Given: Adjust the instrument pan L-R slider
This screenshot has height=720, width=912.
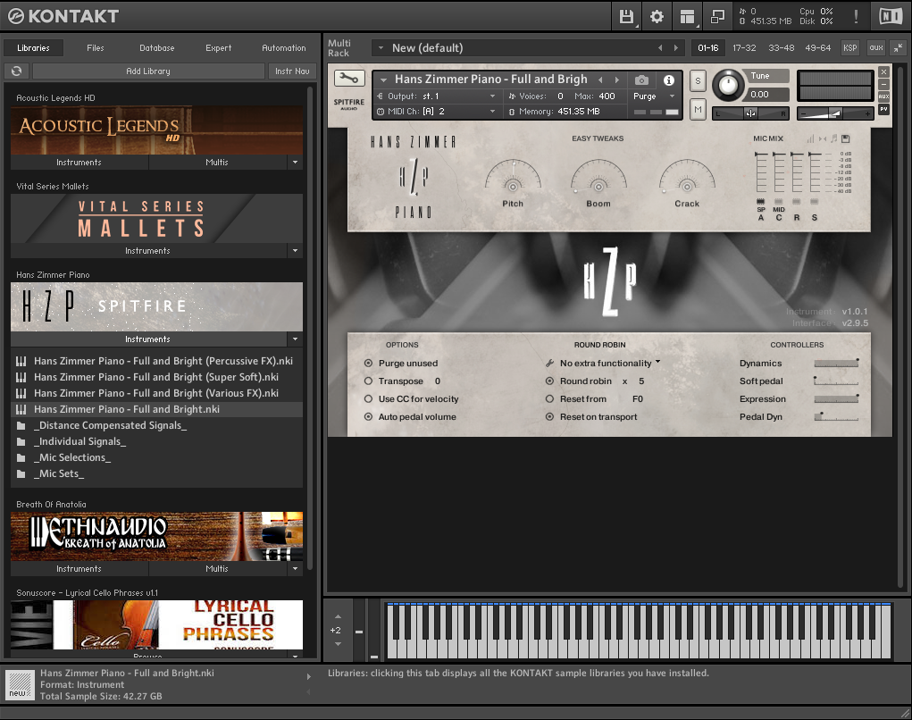Looking at the screenshot, I should [751, 113].
